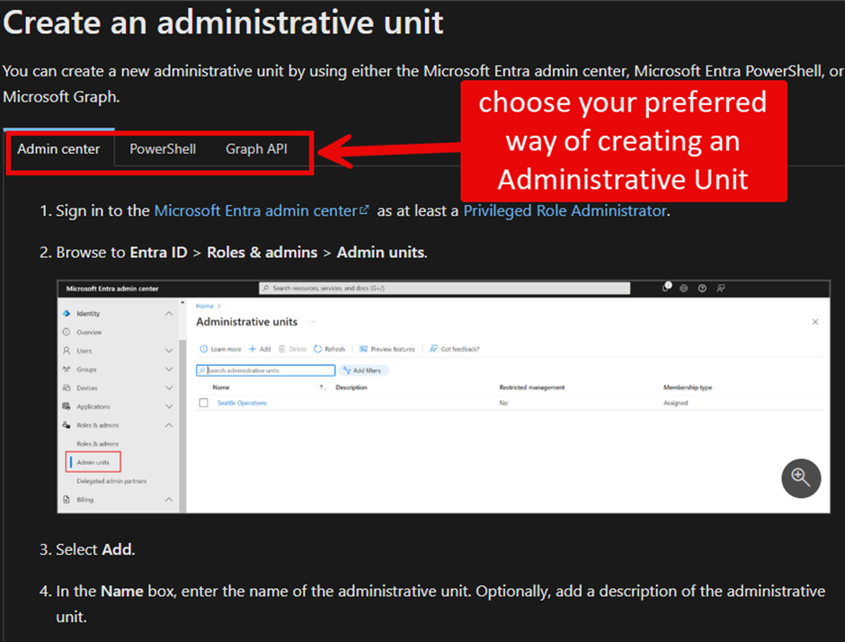Select Delegated admin partners in sidebar

(x=111, y=481)
